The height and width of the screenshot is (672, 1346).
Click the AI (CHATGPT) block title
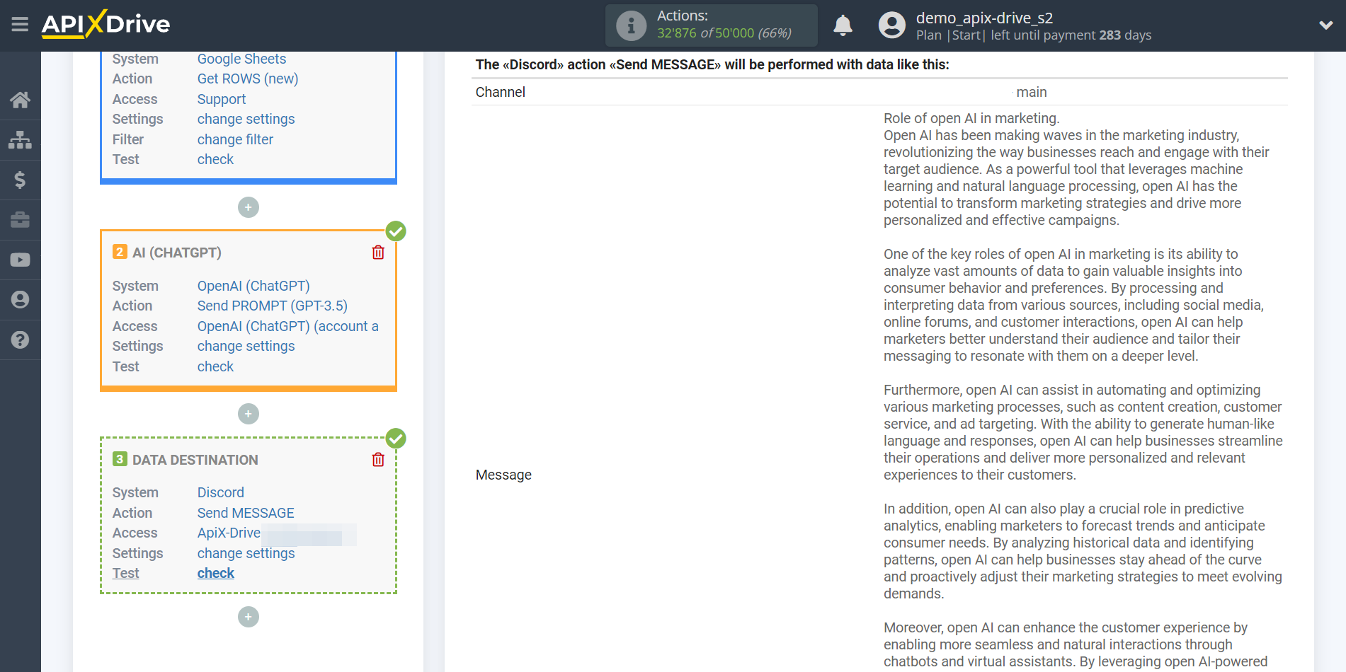click(x=177, y=253)
